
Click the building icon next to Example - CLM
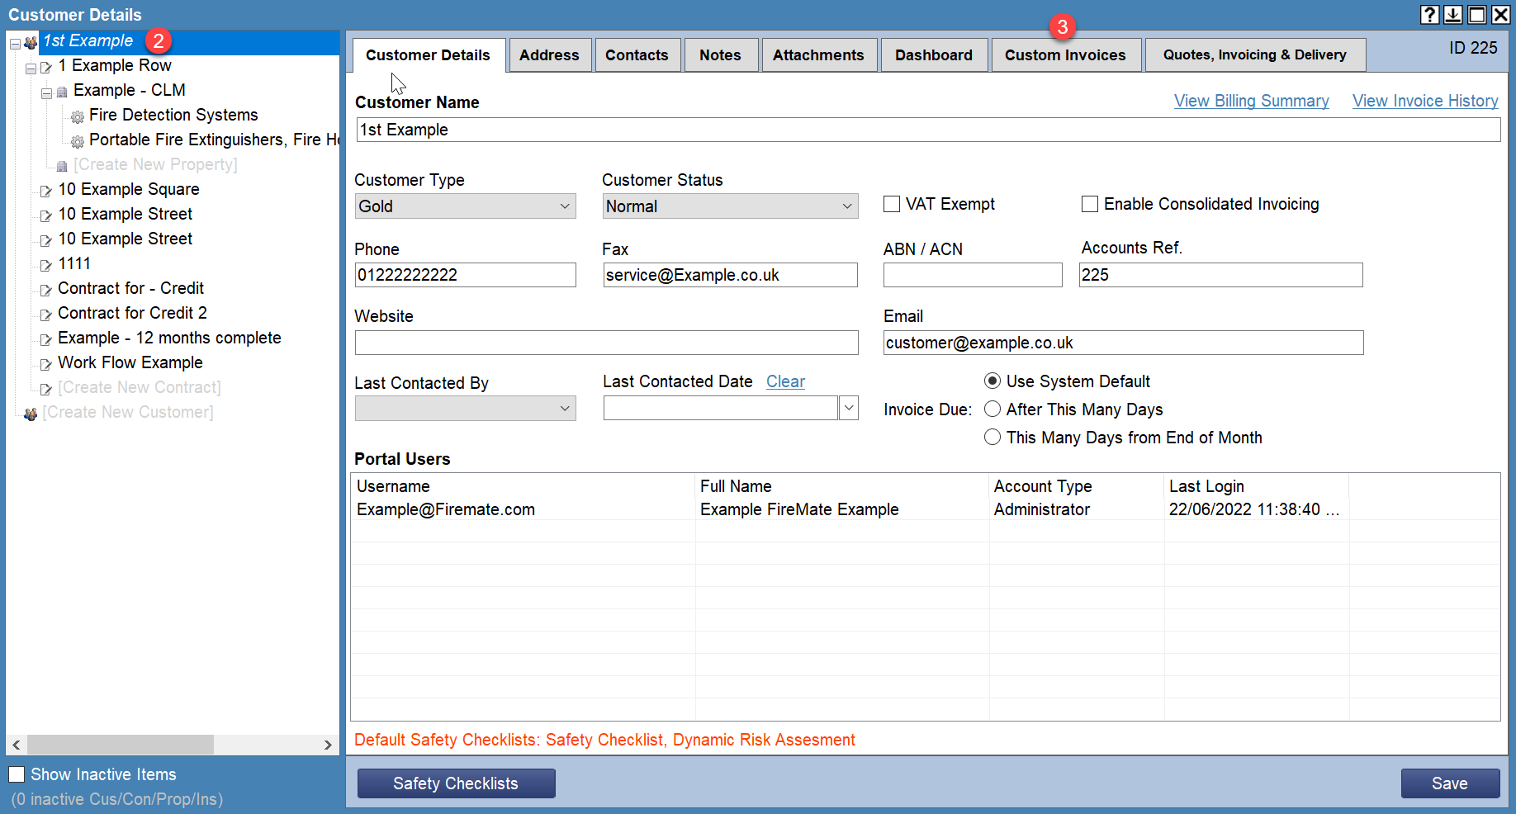tap(61, 91)
